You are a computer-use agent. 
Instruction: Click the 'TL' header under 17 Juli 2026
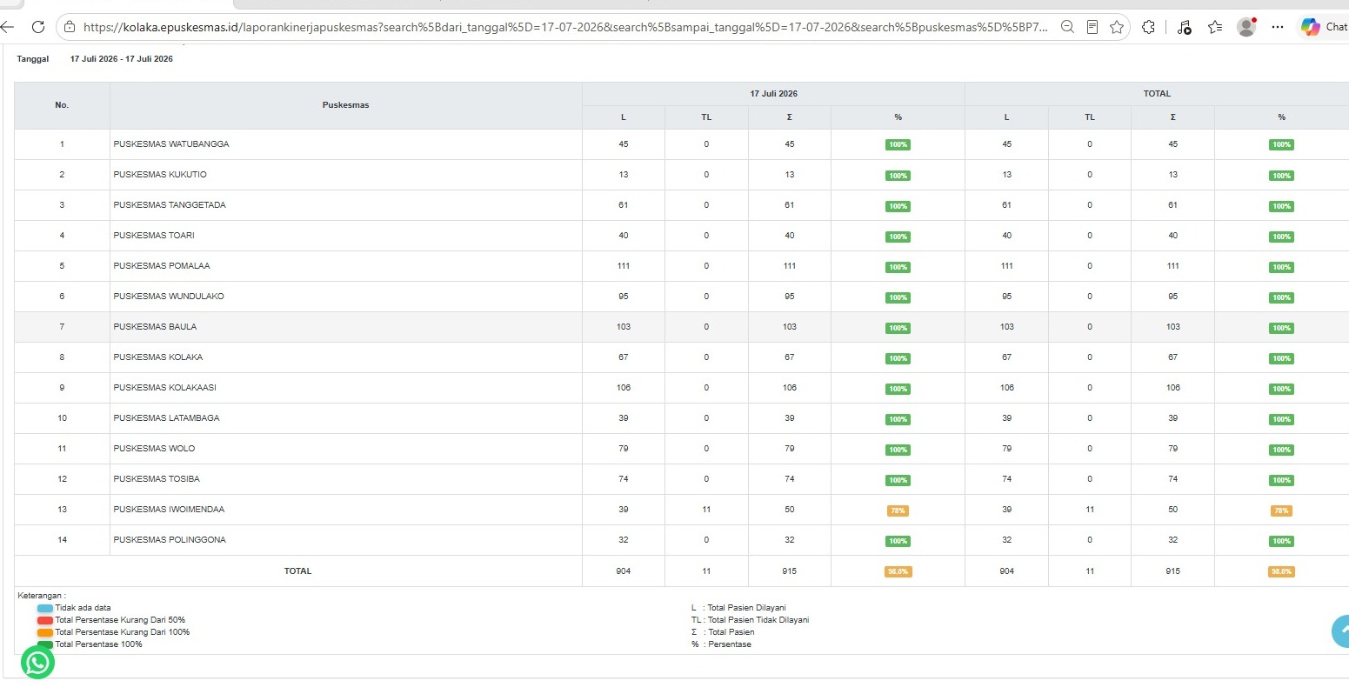(706, 117)
